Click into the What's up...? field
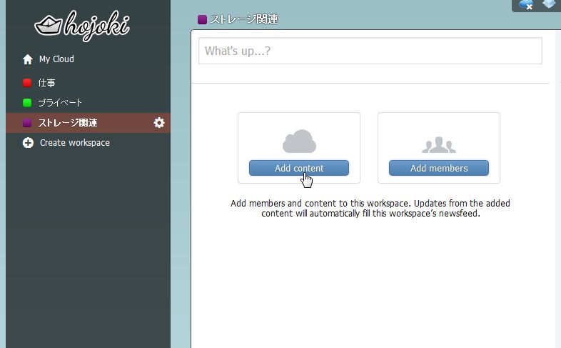The image size is (561, 348). (x=370, y=51)
